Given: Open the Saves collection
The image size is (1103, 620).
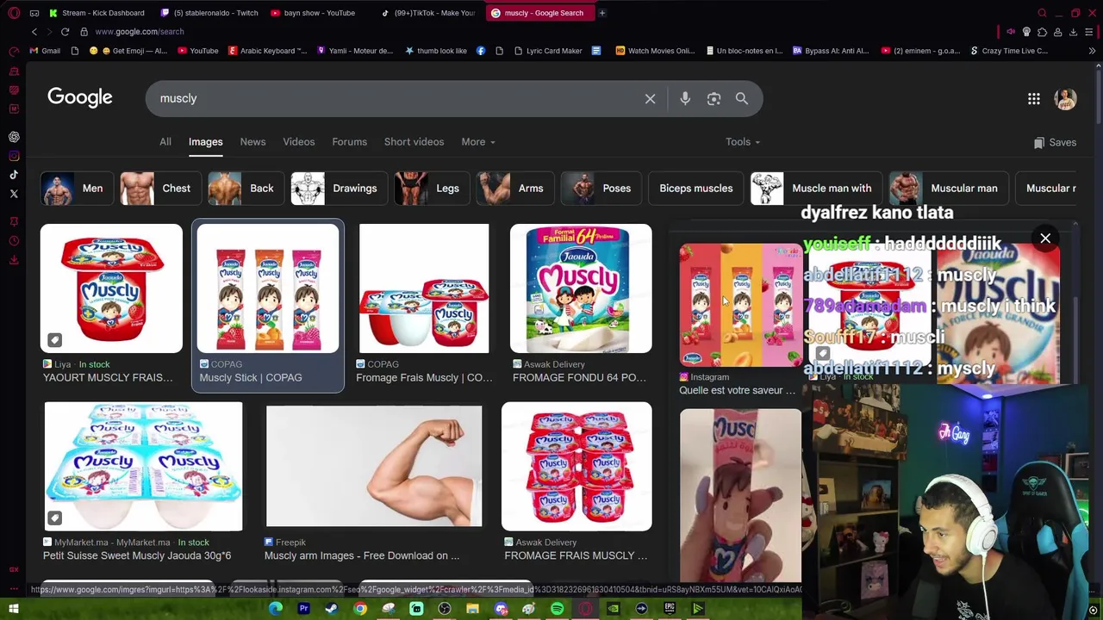Looking at the screenshot, I should tap(1055, 142).
